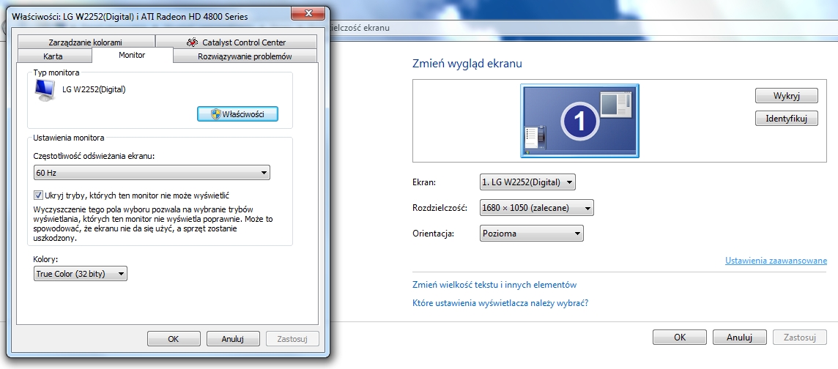This screenshot has height=369, width=838.
Task: Click the LG W2252 monitor type icon
Action: [x=45, y=90]
